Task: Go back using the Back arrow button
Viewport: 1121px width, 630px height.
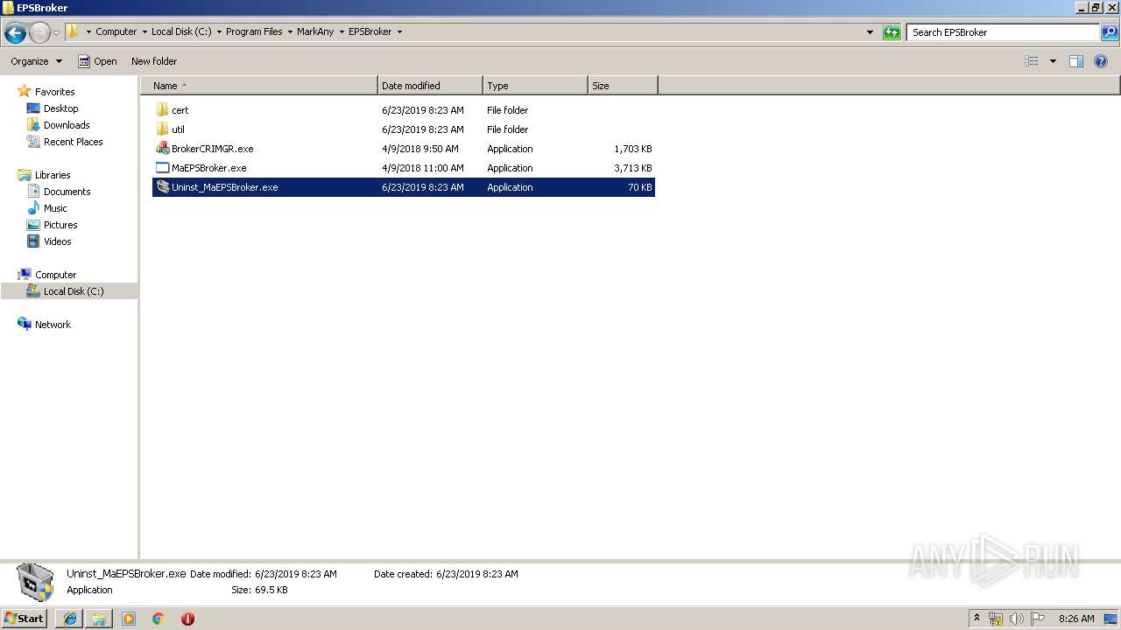Action: tap(15, 33)
